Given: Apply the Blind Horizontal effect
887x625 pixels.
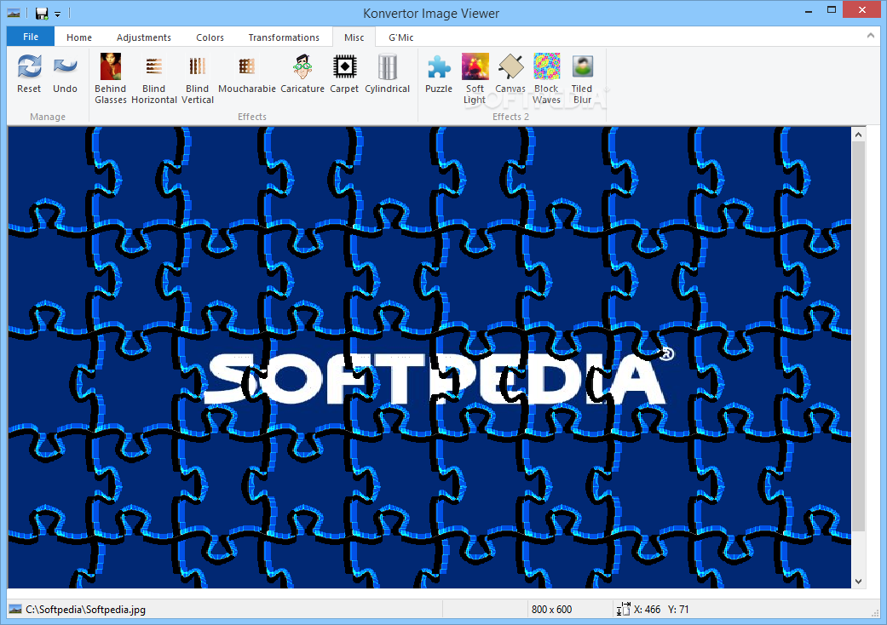Looking at the screenshot, I should click(x=154, y=78).
